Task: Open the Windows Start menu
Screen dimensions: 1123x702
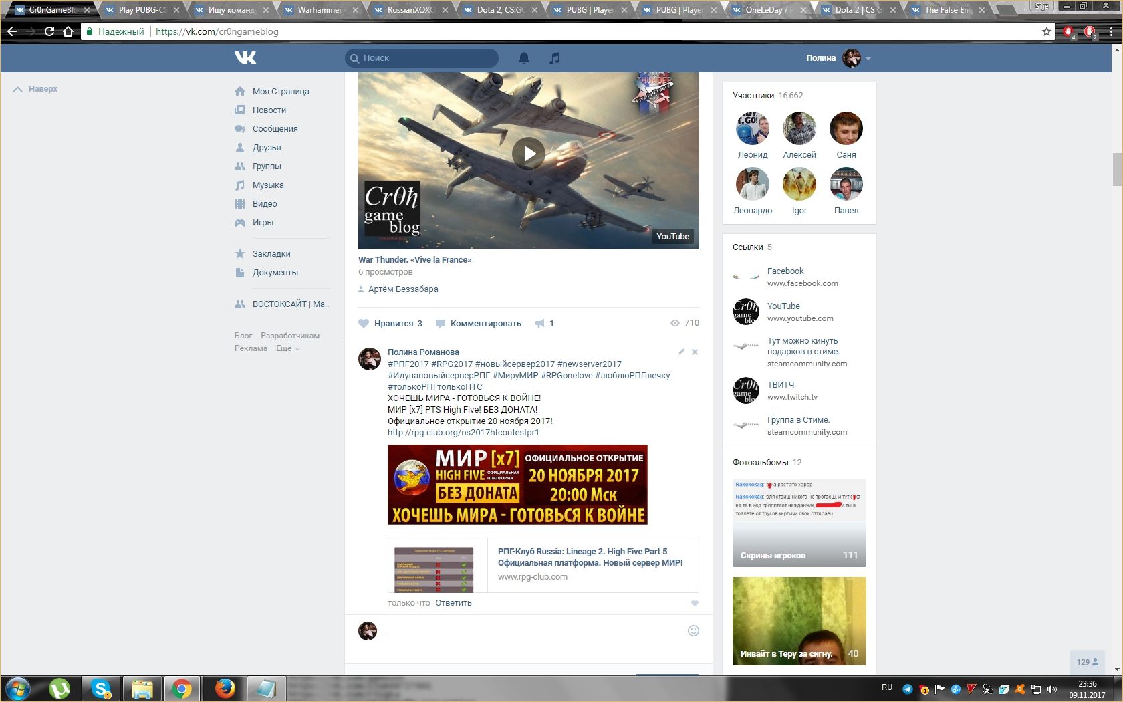Action: click(x=19, y=689)
